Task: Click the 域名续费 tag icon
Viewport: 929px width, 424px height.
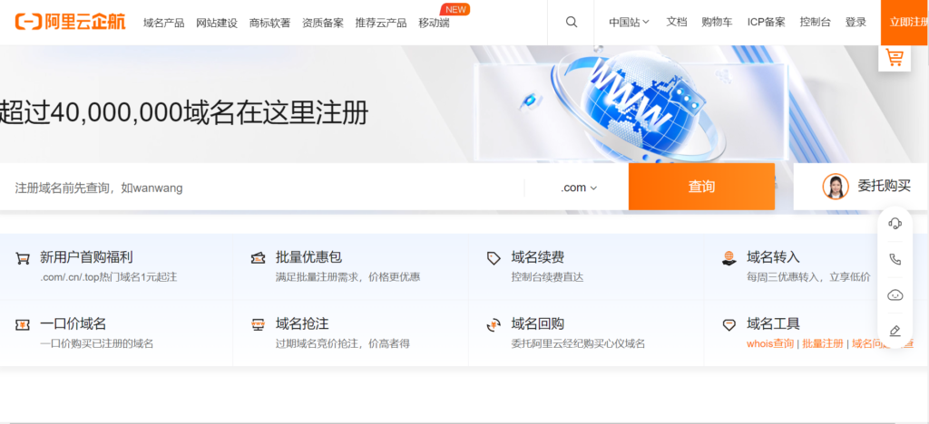Action: pos(494,258)
